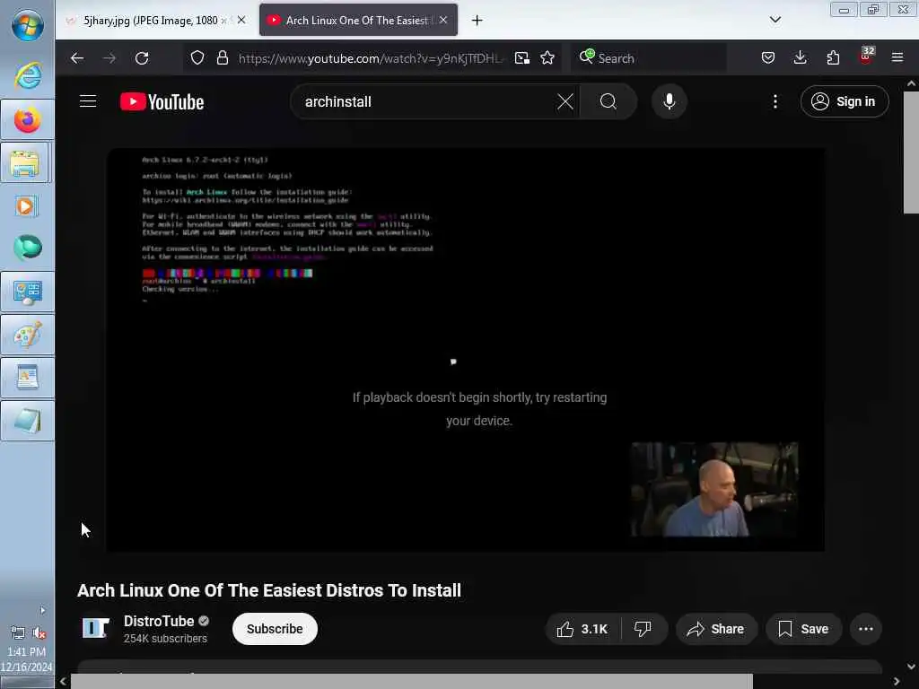Subscribe to DistroTube channel

pyautogui.click(x=275, y=629)
